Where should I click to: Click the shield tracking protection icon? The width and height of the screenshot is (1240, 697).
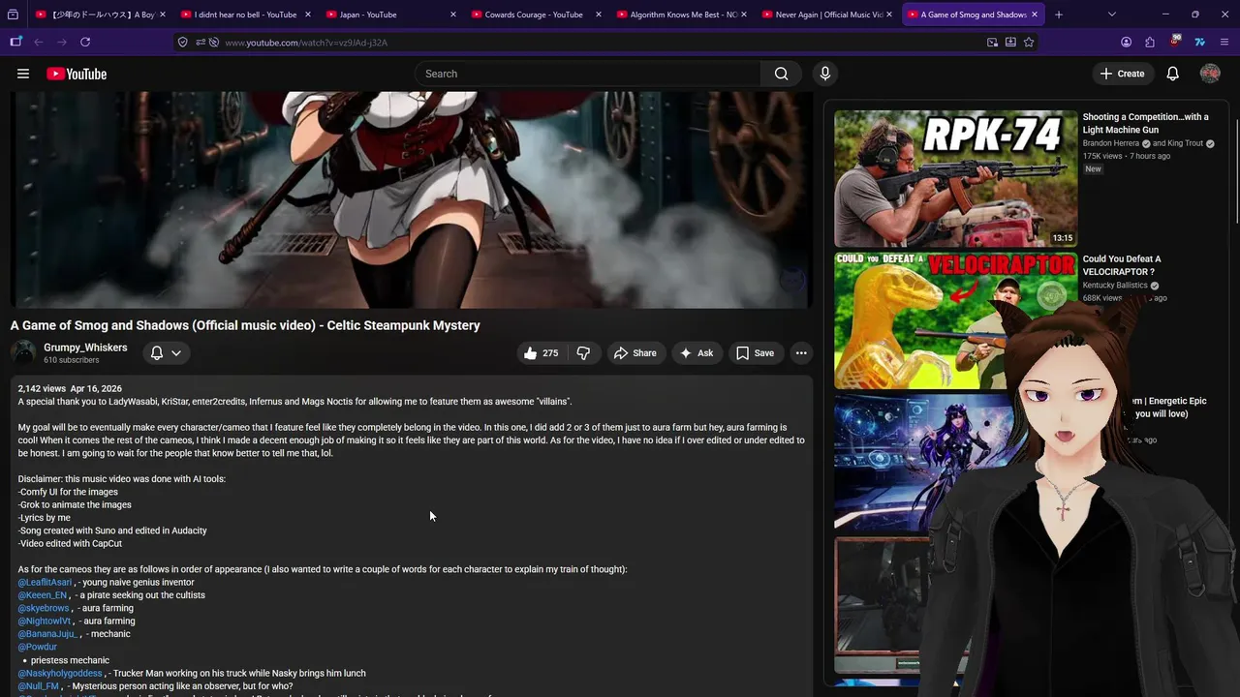(182, 43)
